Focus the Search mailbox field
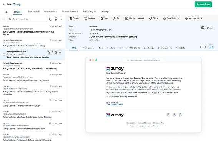Screen dimensions: 218x141 pos(27,19)
